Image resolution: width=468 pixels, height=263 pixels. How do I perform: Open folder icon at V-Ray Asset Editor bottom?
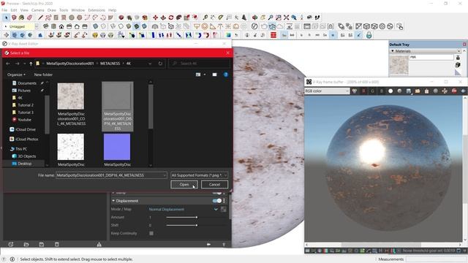[26, 244]
